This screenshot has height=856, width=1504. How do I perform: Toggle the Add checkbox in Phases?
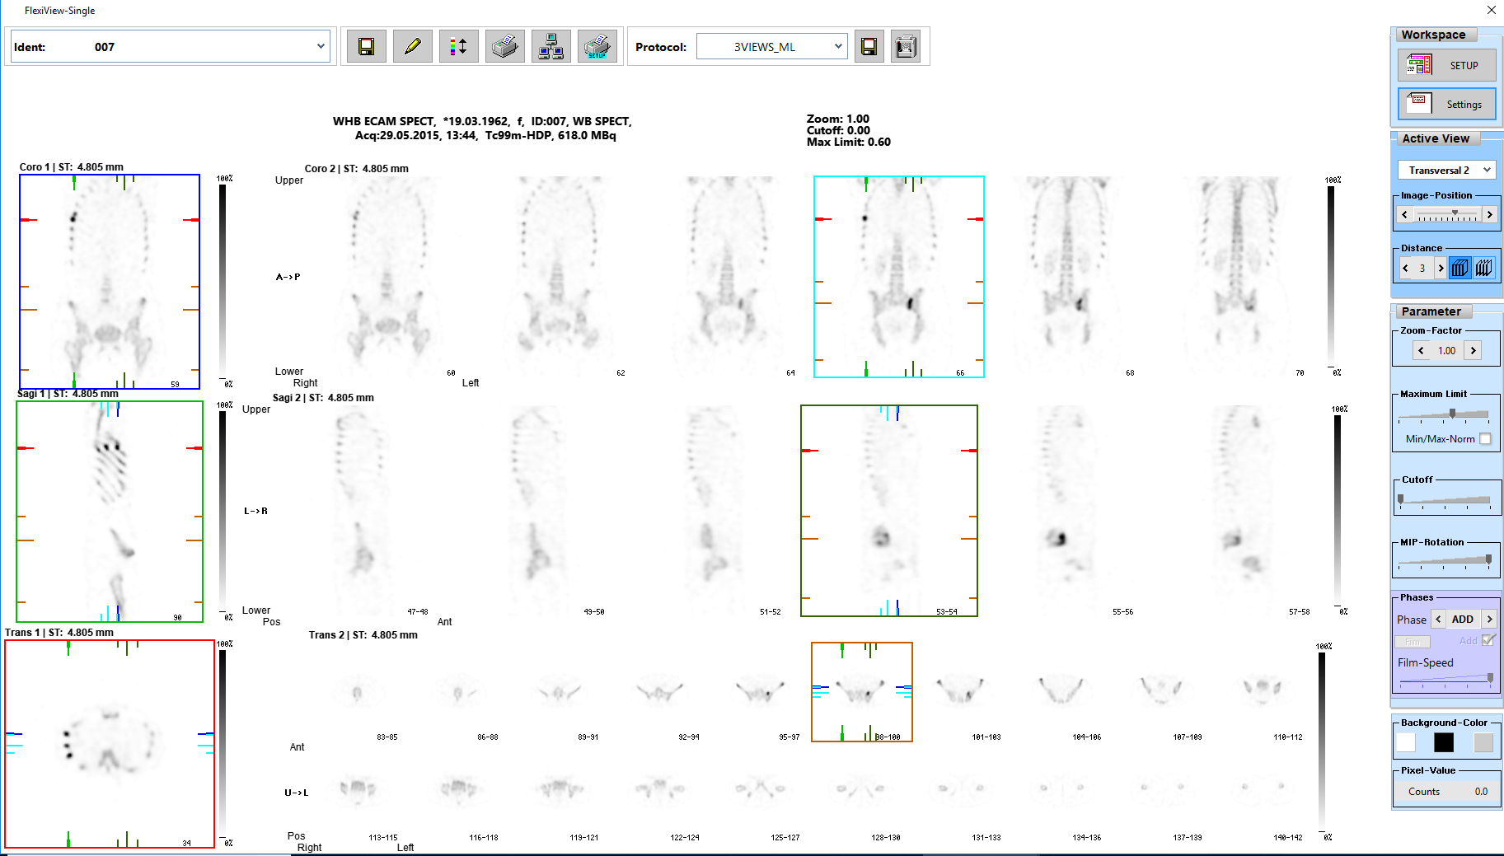tap(1488, 640)
